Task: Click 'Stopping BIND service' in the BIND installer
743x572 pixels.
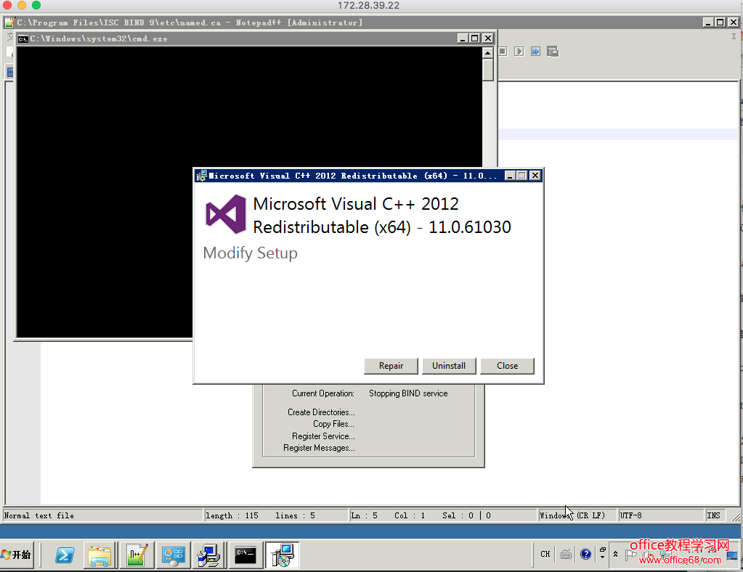Action: pyautogui.click(x=408, y=393)
